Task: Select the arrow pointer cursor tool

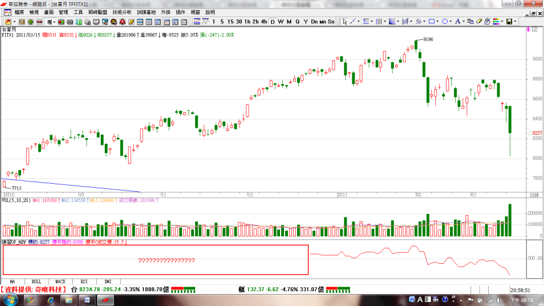Action: point(344,22)
